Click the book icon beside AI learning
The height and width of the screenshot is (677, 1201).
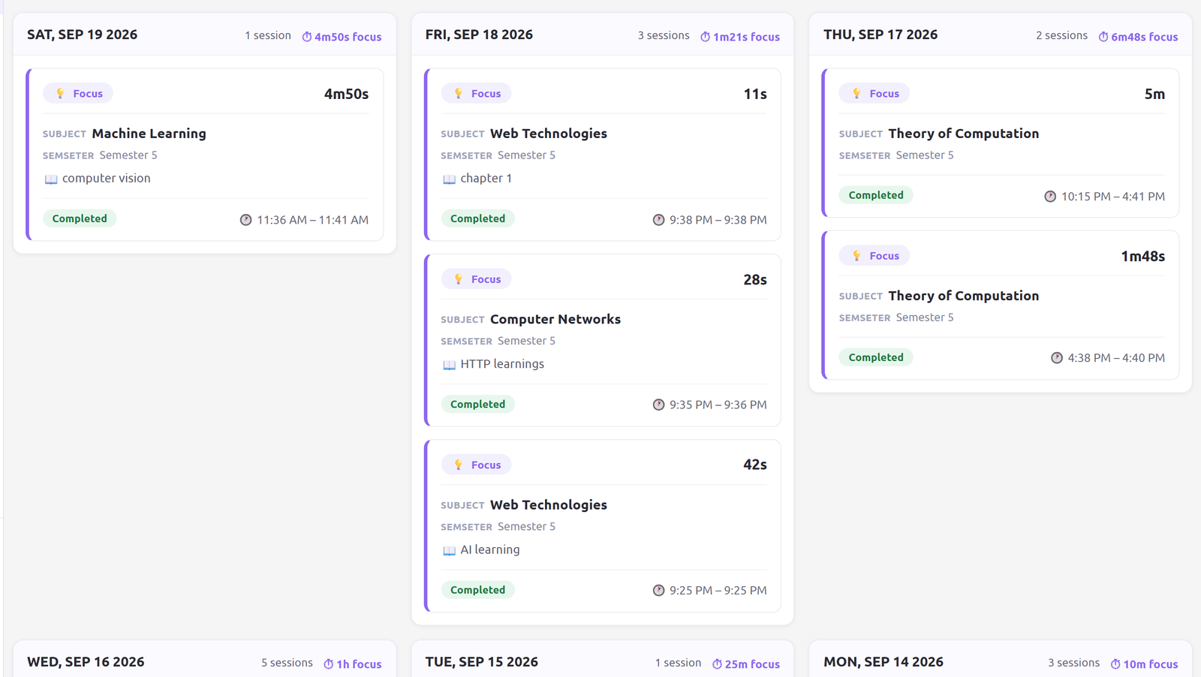pos(449,550)
